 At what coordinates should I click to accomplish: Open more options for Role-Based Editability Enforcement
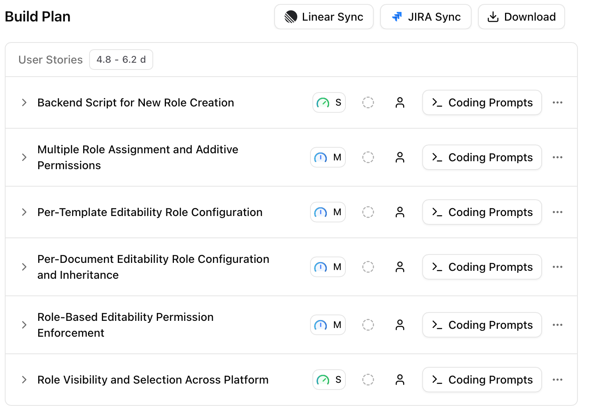point(557,325)
